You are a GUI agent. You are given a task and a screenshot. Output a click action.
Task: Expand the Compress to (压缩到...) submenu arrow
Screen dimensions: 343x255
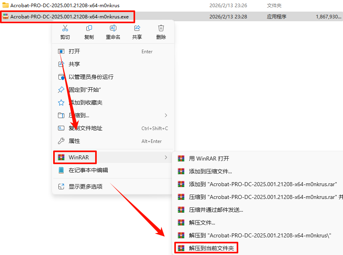[x=166, y=115]
